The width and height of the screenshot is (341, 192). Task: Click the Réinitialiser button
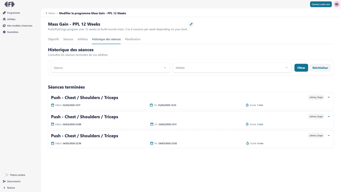(x=320, y=68)
